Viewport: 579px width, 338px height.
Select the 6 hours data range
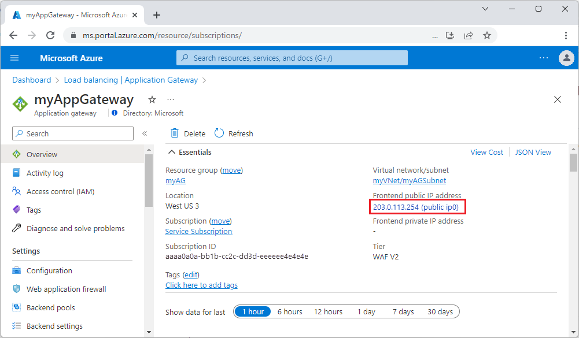coord(289,311)
